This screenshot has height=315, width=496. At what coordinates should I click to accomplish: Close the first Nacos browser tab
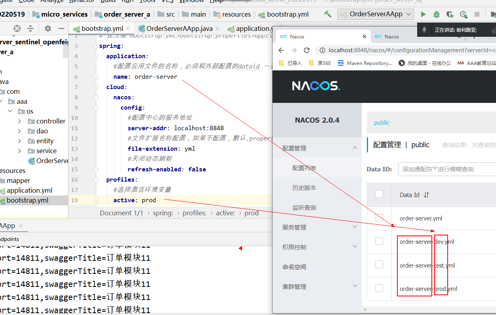coord(364,36)
